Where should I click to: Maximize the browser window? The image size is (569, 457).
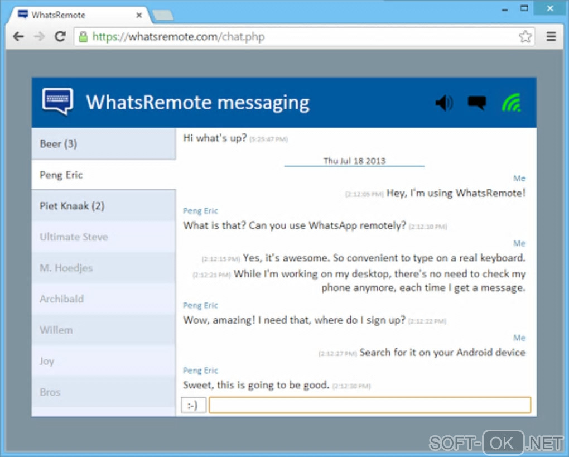point(524,8)
